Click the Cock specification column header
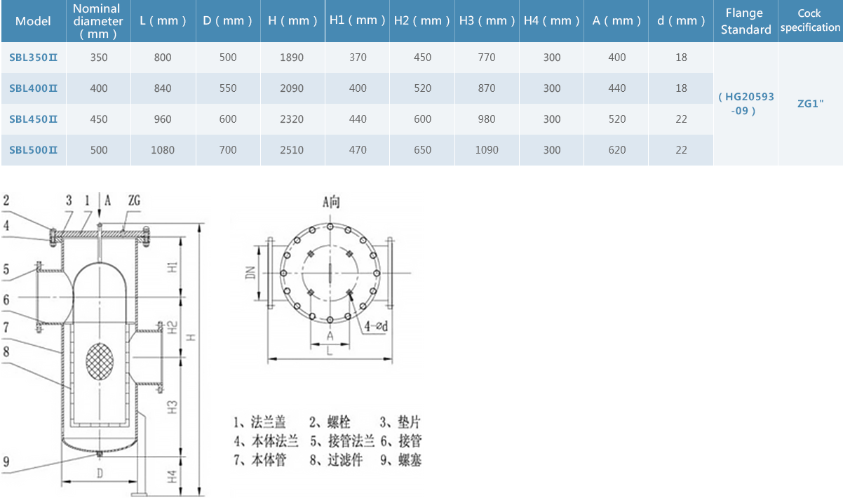 click(x=810, y=21)
